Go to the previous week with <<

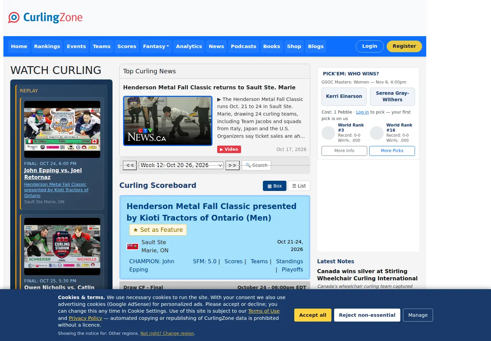(x=130, y=165)
